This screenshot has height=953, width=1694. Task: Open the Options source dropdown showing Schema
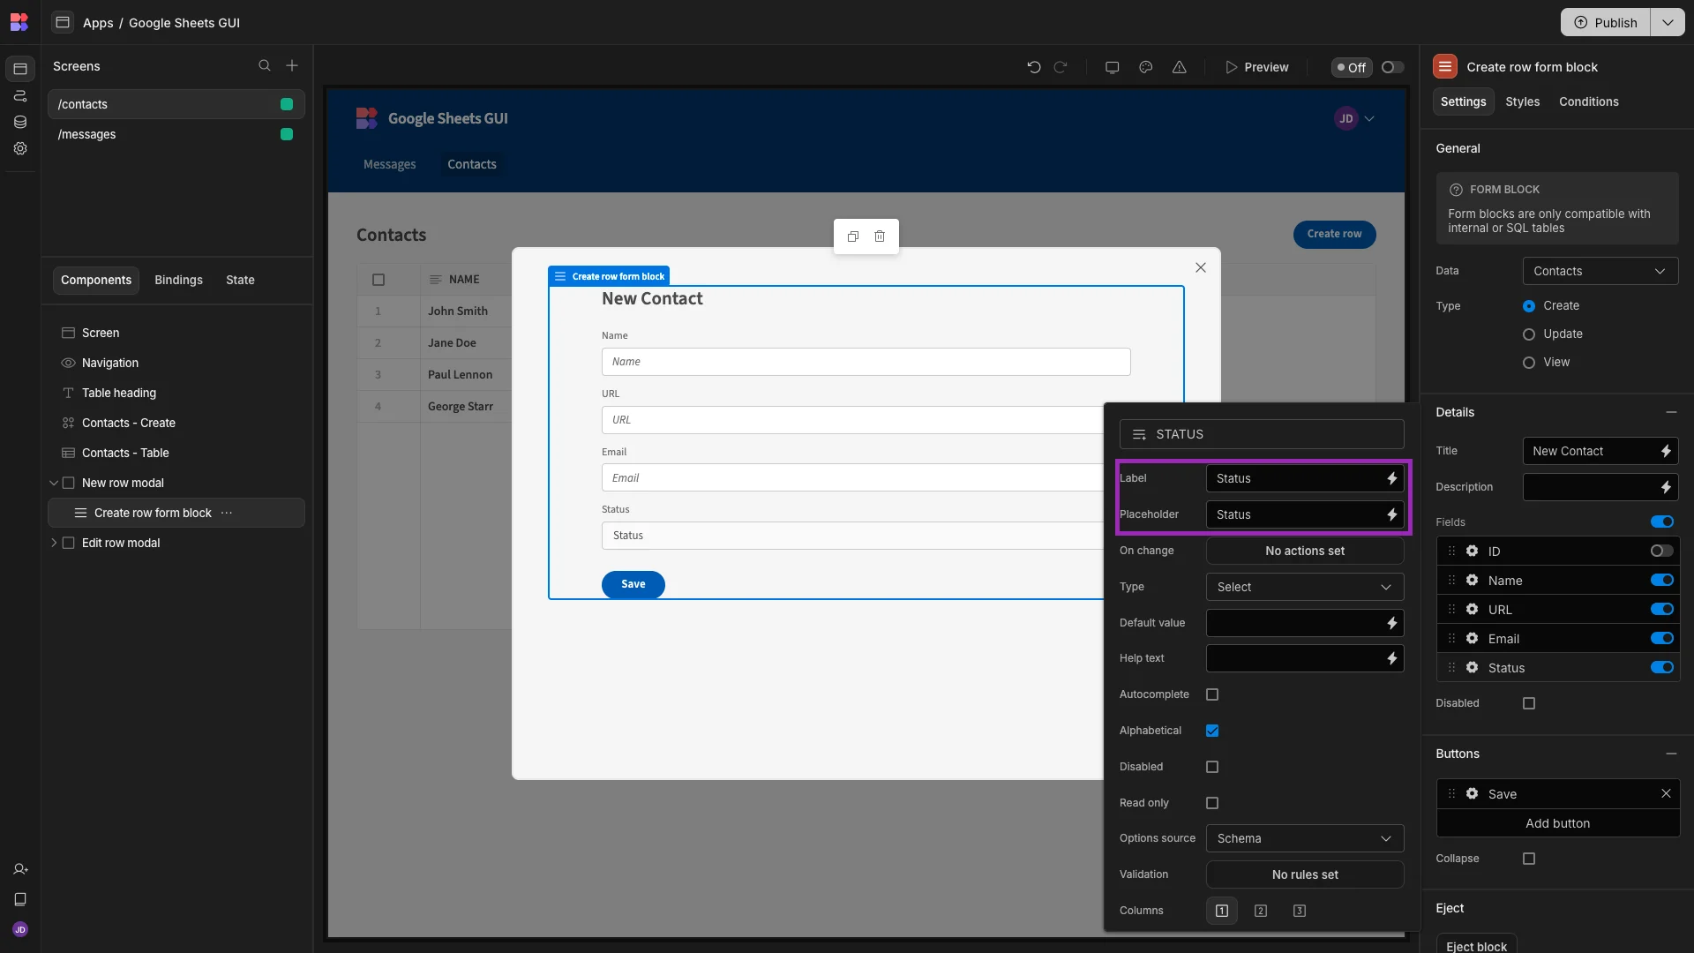pyautogui.click(x=1305, y=838)
